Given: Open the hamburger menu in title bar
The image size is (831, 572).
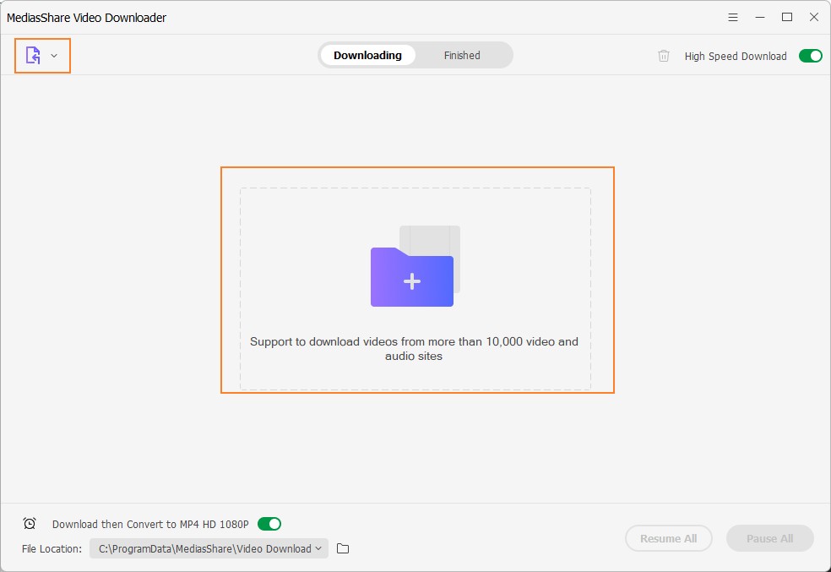Looking at the screenshot, I should tap(732, 17).
